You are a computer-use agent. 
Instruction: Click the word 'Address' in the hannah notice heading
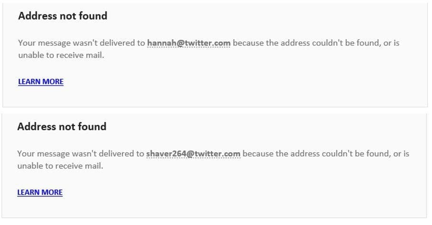pos(37,16)
